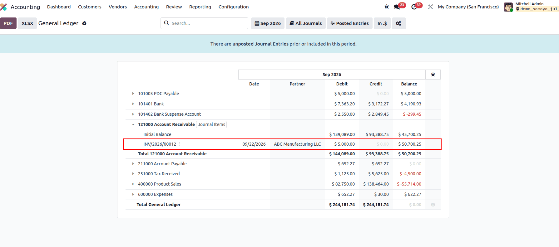Screen dimensions: 559x247
Task: Click Total 121000 Account Receivable label
Action: coord(172,154)
